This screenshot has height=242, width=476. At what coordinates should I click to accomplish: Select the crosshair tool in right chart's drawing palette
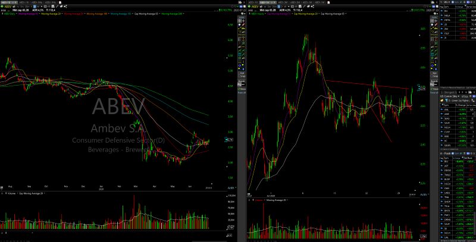pyautogui.click(x=436, y=21)
